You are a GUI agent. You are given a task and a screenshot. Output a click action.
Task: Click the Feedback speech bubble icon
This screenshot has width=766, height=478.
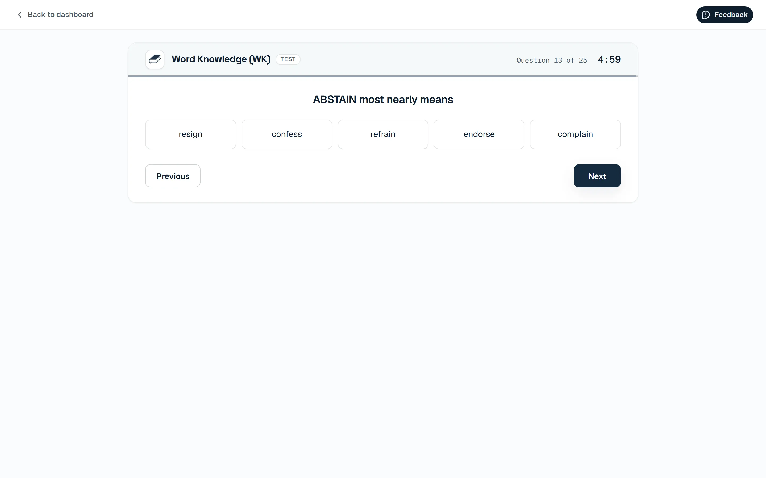[x=706, y=15]
